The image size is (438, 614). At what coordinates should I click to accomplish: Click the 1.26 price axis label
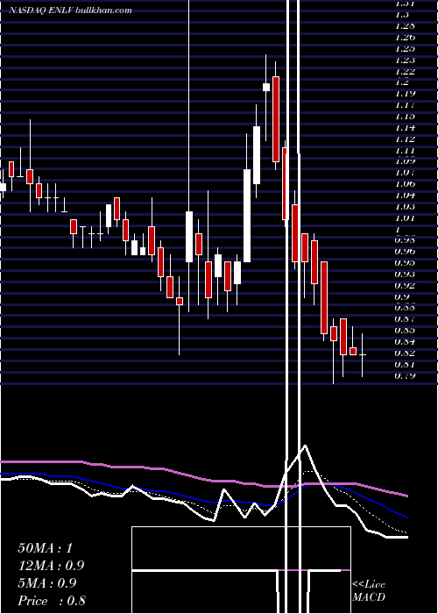(405, 38)
